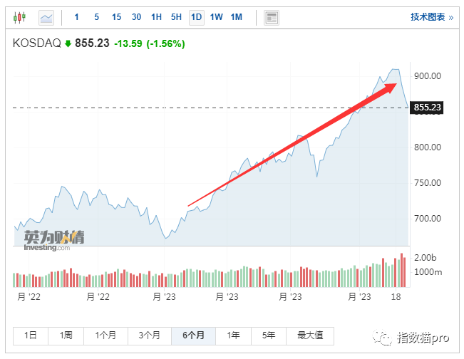
Task: Show the 1年 time range
Action: pyautogui.click(x=233, y=335)
